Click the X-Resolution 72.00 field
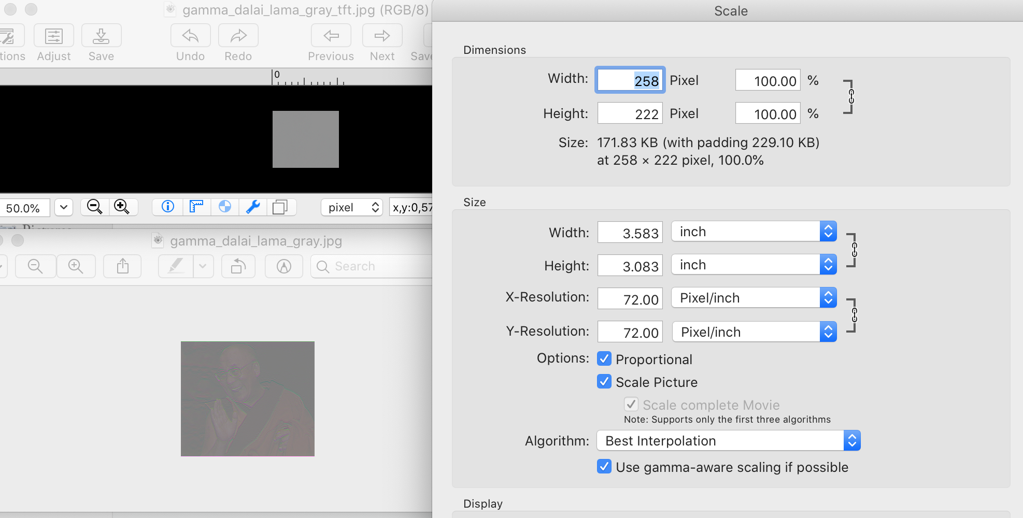1023x518 pixels. tap(630, 299)
